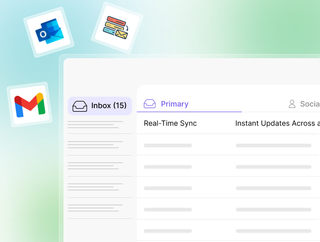Image resolution: width=320 pixels, height=242 pixels.
Task: Open the Social tab label
Action: click(x=310, y=104)
